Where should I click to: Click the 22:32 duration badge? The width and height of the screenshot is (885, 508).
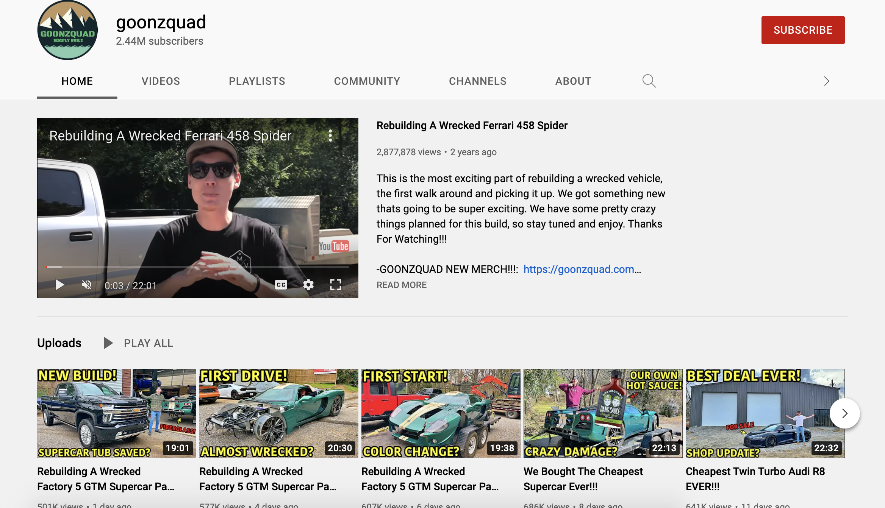[826, 448]
